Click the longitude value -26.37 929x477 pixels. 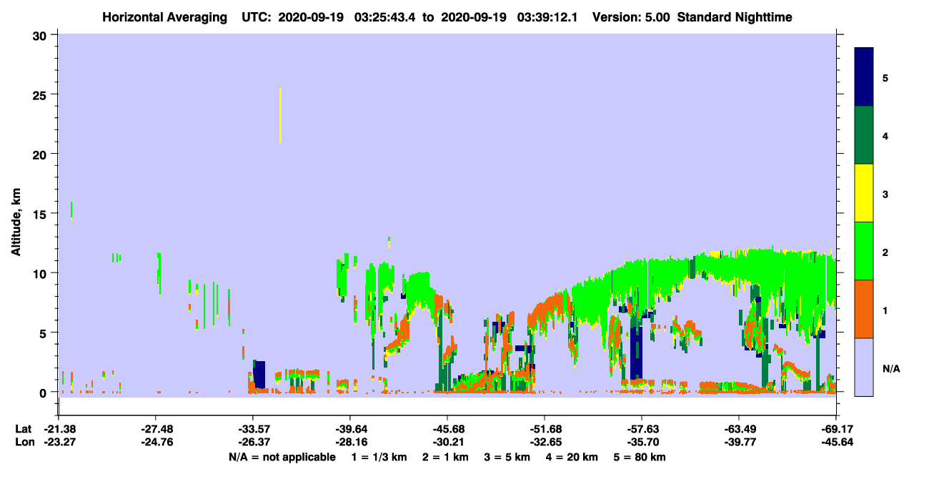[252, 442]
